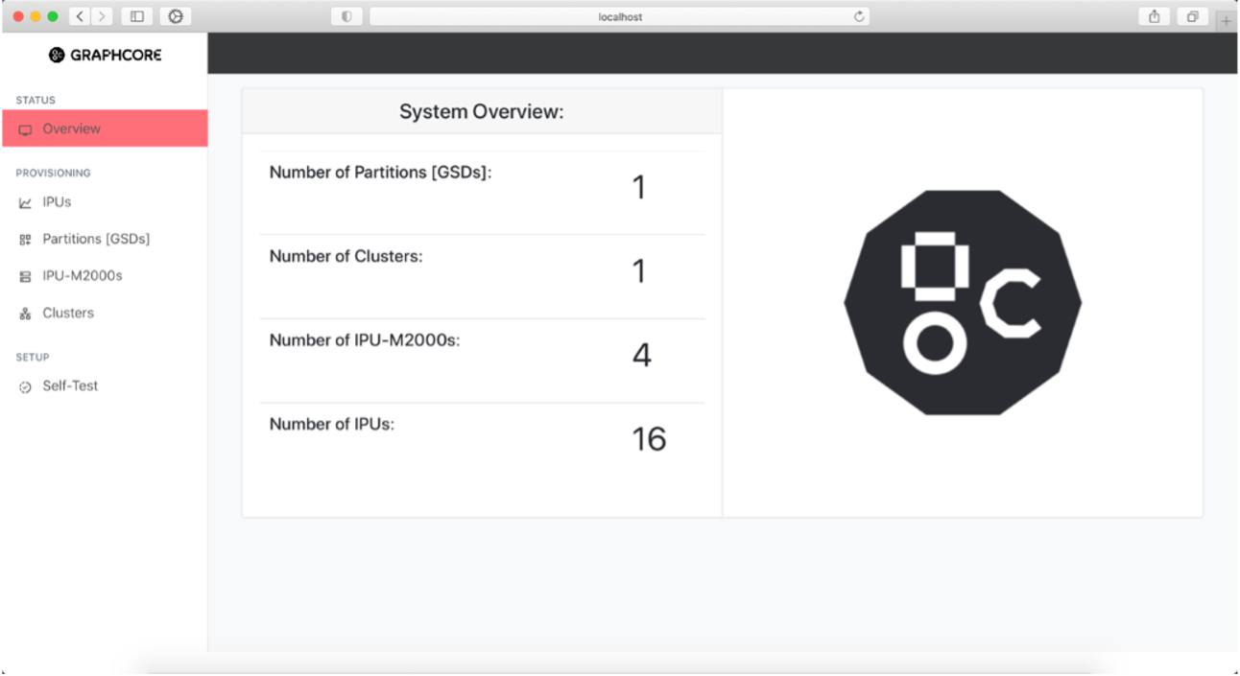Screen dimensions: 1240x676
Task: Open Partitions [GSDs] in the sidebar
Action: (96, 239)
